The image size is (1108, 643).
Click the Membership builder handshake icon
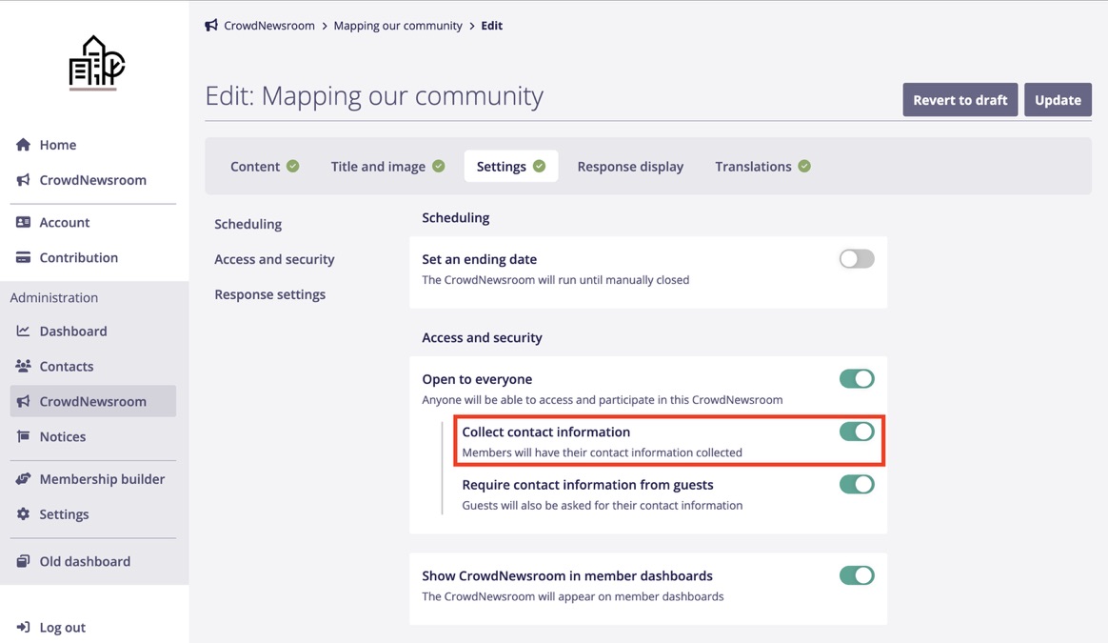23,478
